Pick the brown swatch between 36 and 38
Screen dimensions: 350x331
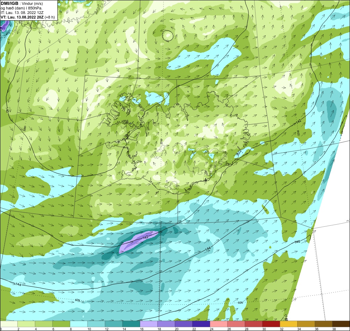pos(324,324)
